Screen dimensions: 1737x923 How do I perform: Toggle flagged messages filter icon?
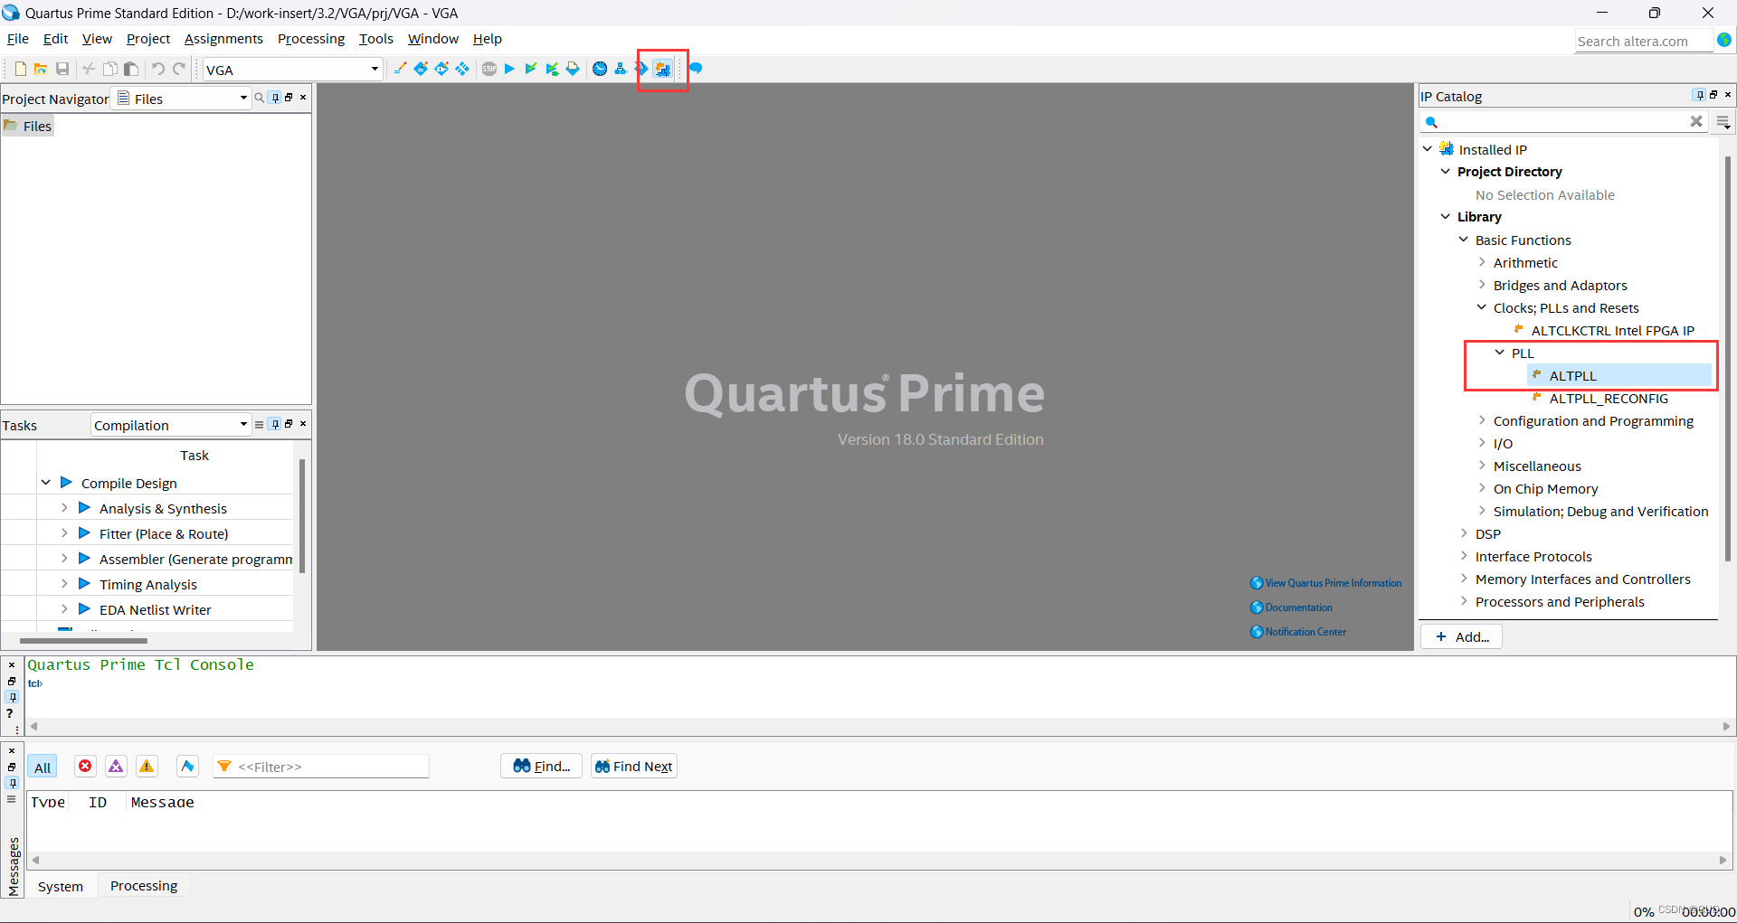187,767
